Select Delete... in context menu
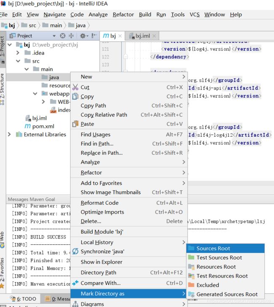This screenshot has width=274, height=307. click(129, 221)
